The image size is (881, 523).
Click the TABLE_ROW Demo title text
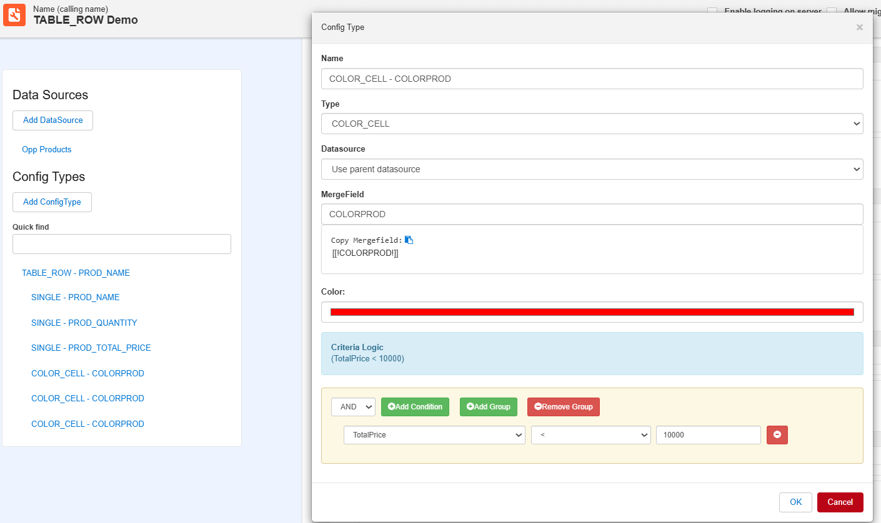point(86,20)
